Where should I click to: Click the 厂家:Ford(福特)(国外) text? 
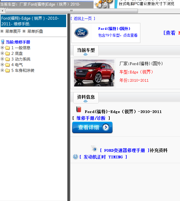point(141,64)
